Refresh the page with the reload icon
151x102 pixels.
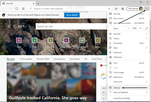point(17,9)
